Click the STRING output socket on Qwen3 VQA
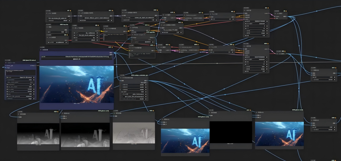Screen dimensions: 341x161 [x=36, y=65]
